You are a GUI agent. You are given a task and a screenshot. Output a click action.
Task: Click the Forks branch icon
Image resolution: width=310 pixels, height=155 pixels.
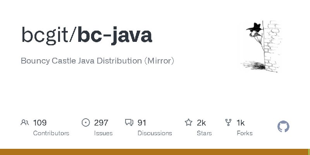228,122
